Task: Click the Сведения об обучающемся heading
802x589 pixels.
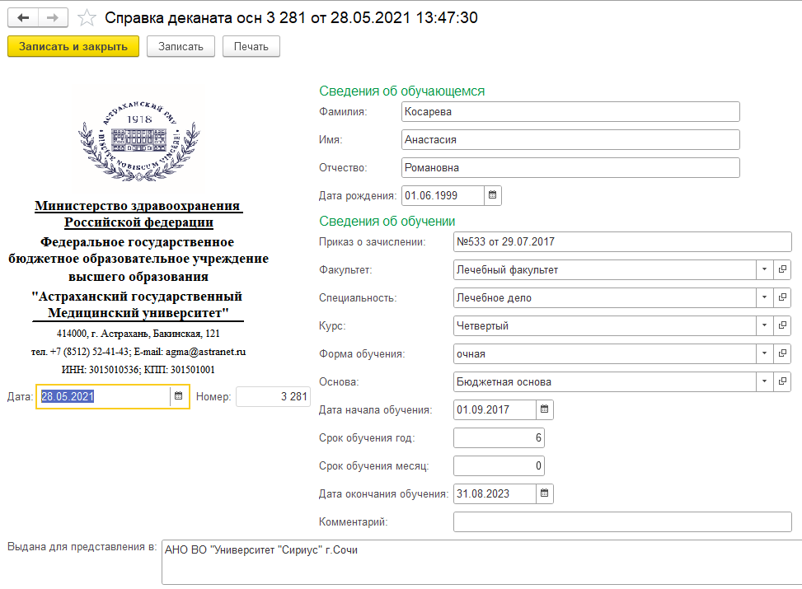Action: click(402, 91)
